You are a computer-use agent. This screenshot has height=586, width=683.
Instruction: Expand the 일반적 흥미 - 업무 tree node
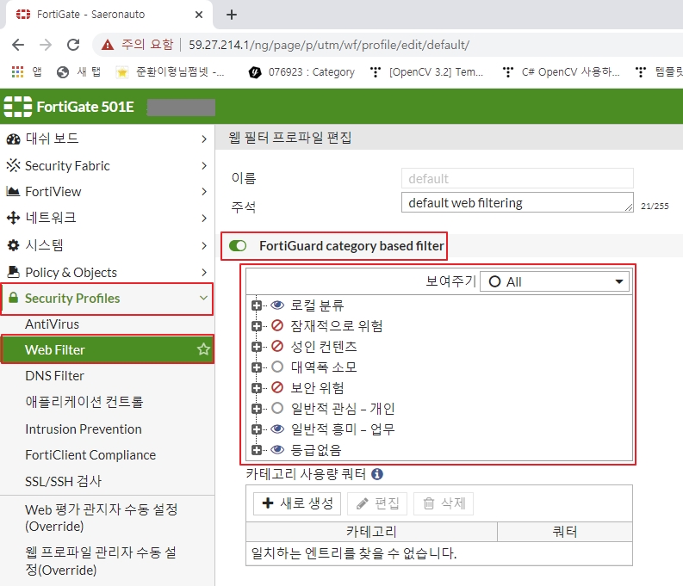[x=257, y=429]
